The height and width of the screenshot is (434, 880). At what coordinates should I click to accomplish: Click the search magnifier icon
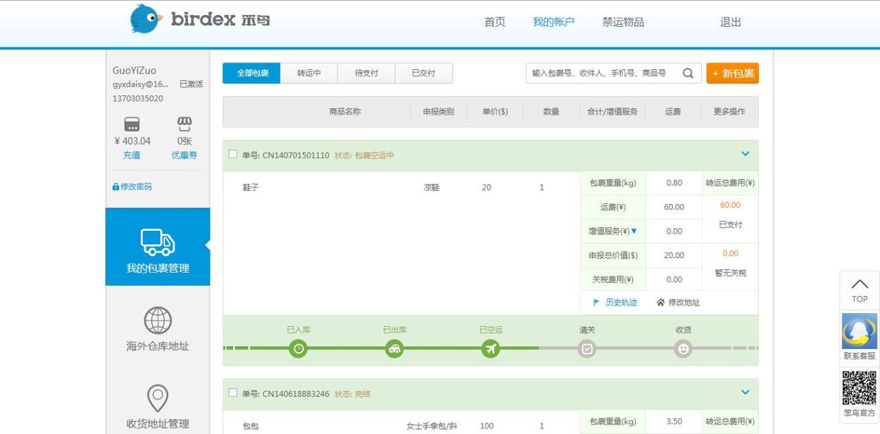click(x=687, y=73)
